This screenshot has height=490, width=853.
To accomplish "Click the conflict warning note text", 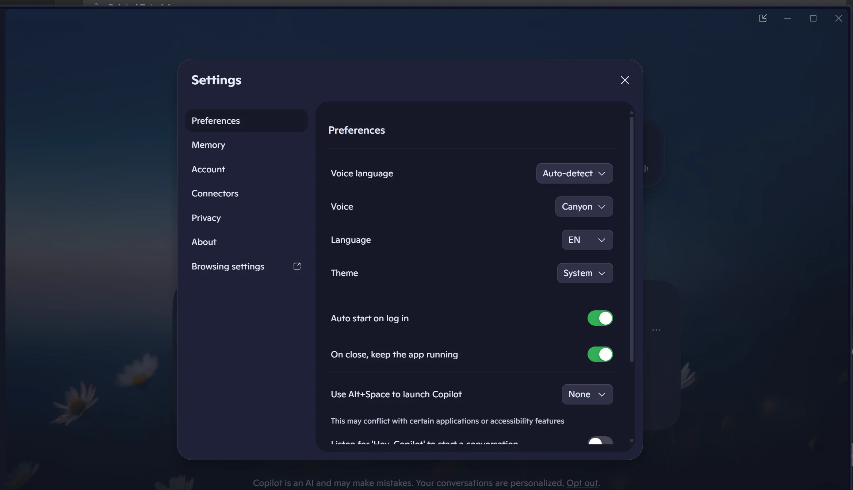I will coord(447,421).
